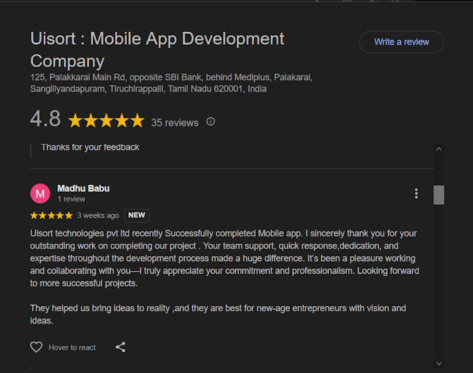Share Madhu Babu's review
Screen dimensions: 473x373
click(120, 347)
